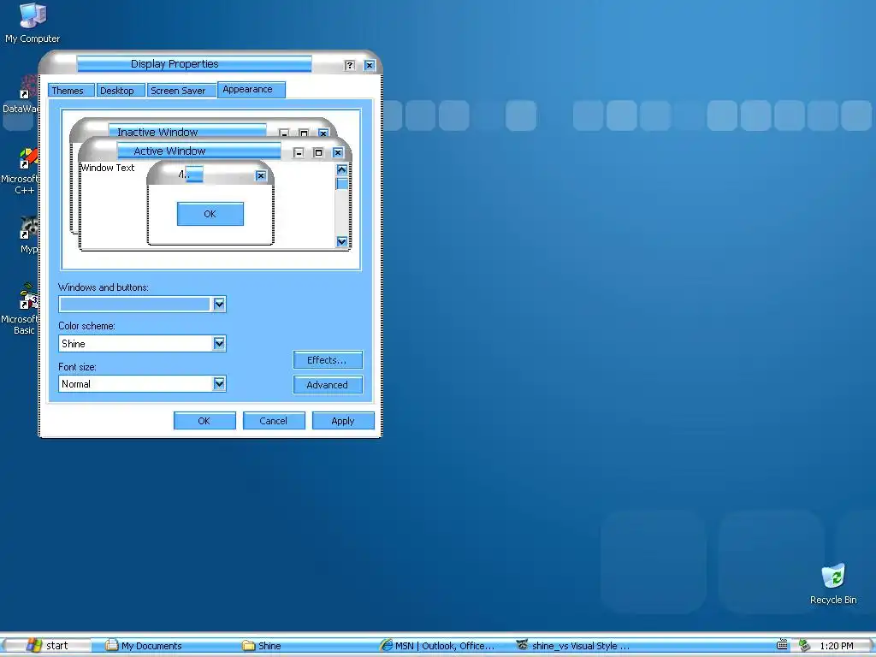The width and height of the screenshot is (876, 657).
Task: Click the Cancel button
Action: coord(274,421)
